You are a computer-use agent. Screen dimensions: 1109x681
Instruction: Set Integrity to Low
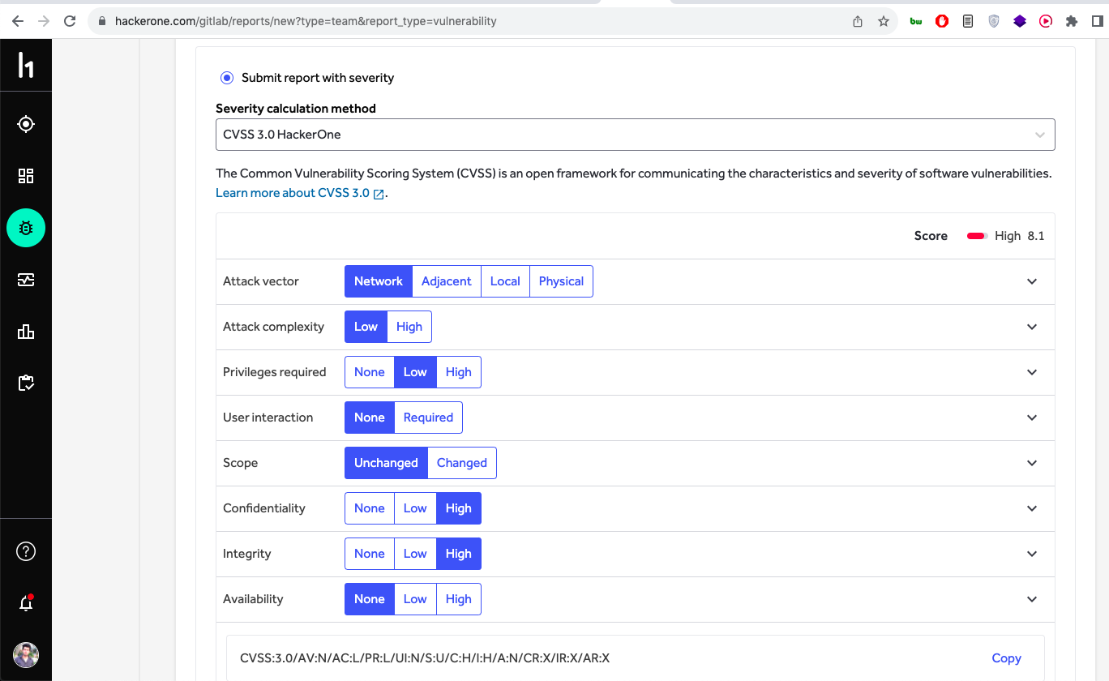(415, 554)
